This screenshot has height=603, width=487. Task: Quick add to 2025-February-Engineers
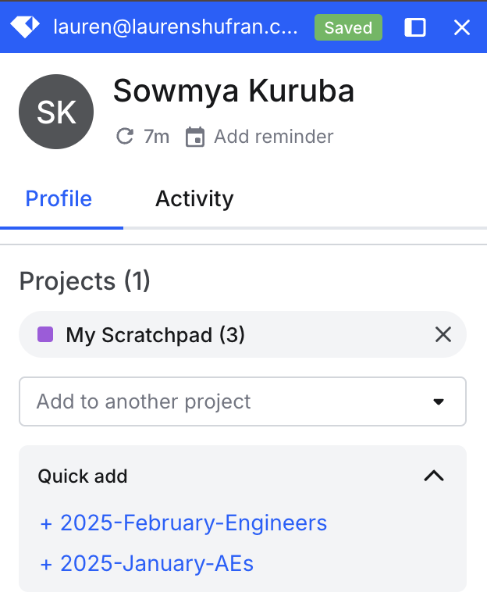pyautogui.click(x=183, y=523)
